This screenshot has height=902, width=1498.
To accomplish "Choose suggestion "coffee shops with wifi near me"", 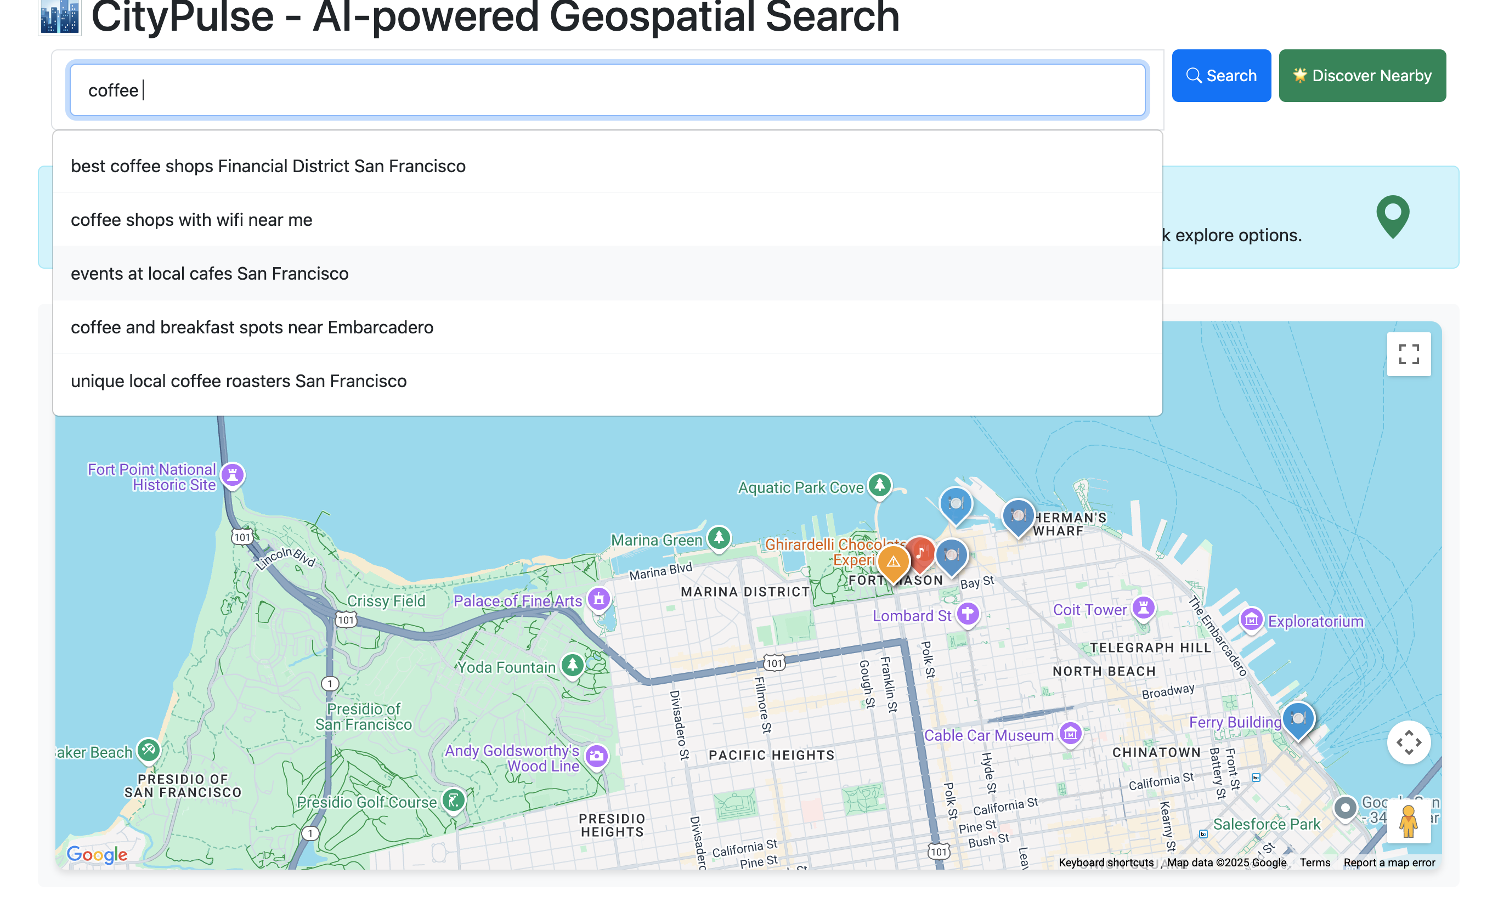I will click(191, 219).
